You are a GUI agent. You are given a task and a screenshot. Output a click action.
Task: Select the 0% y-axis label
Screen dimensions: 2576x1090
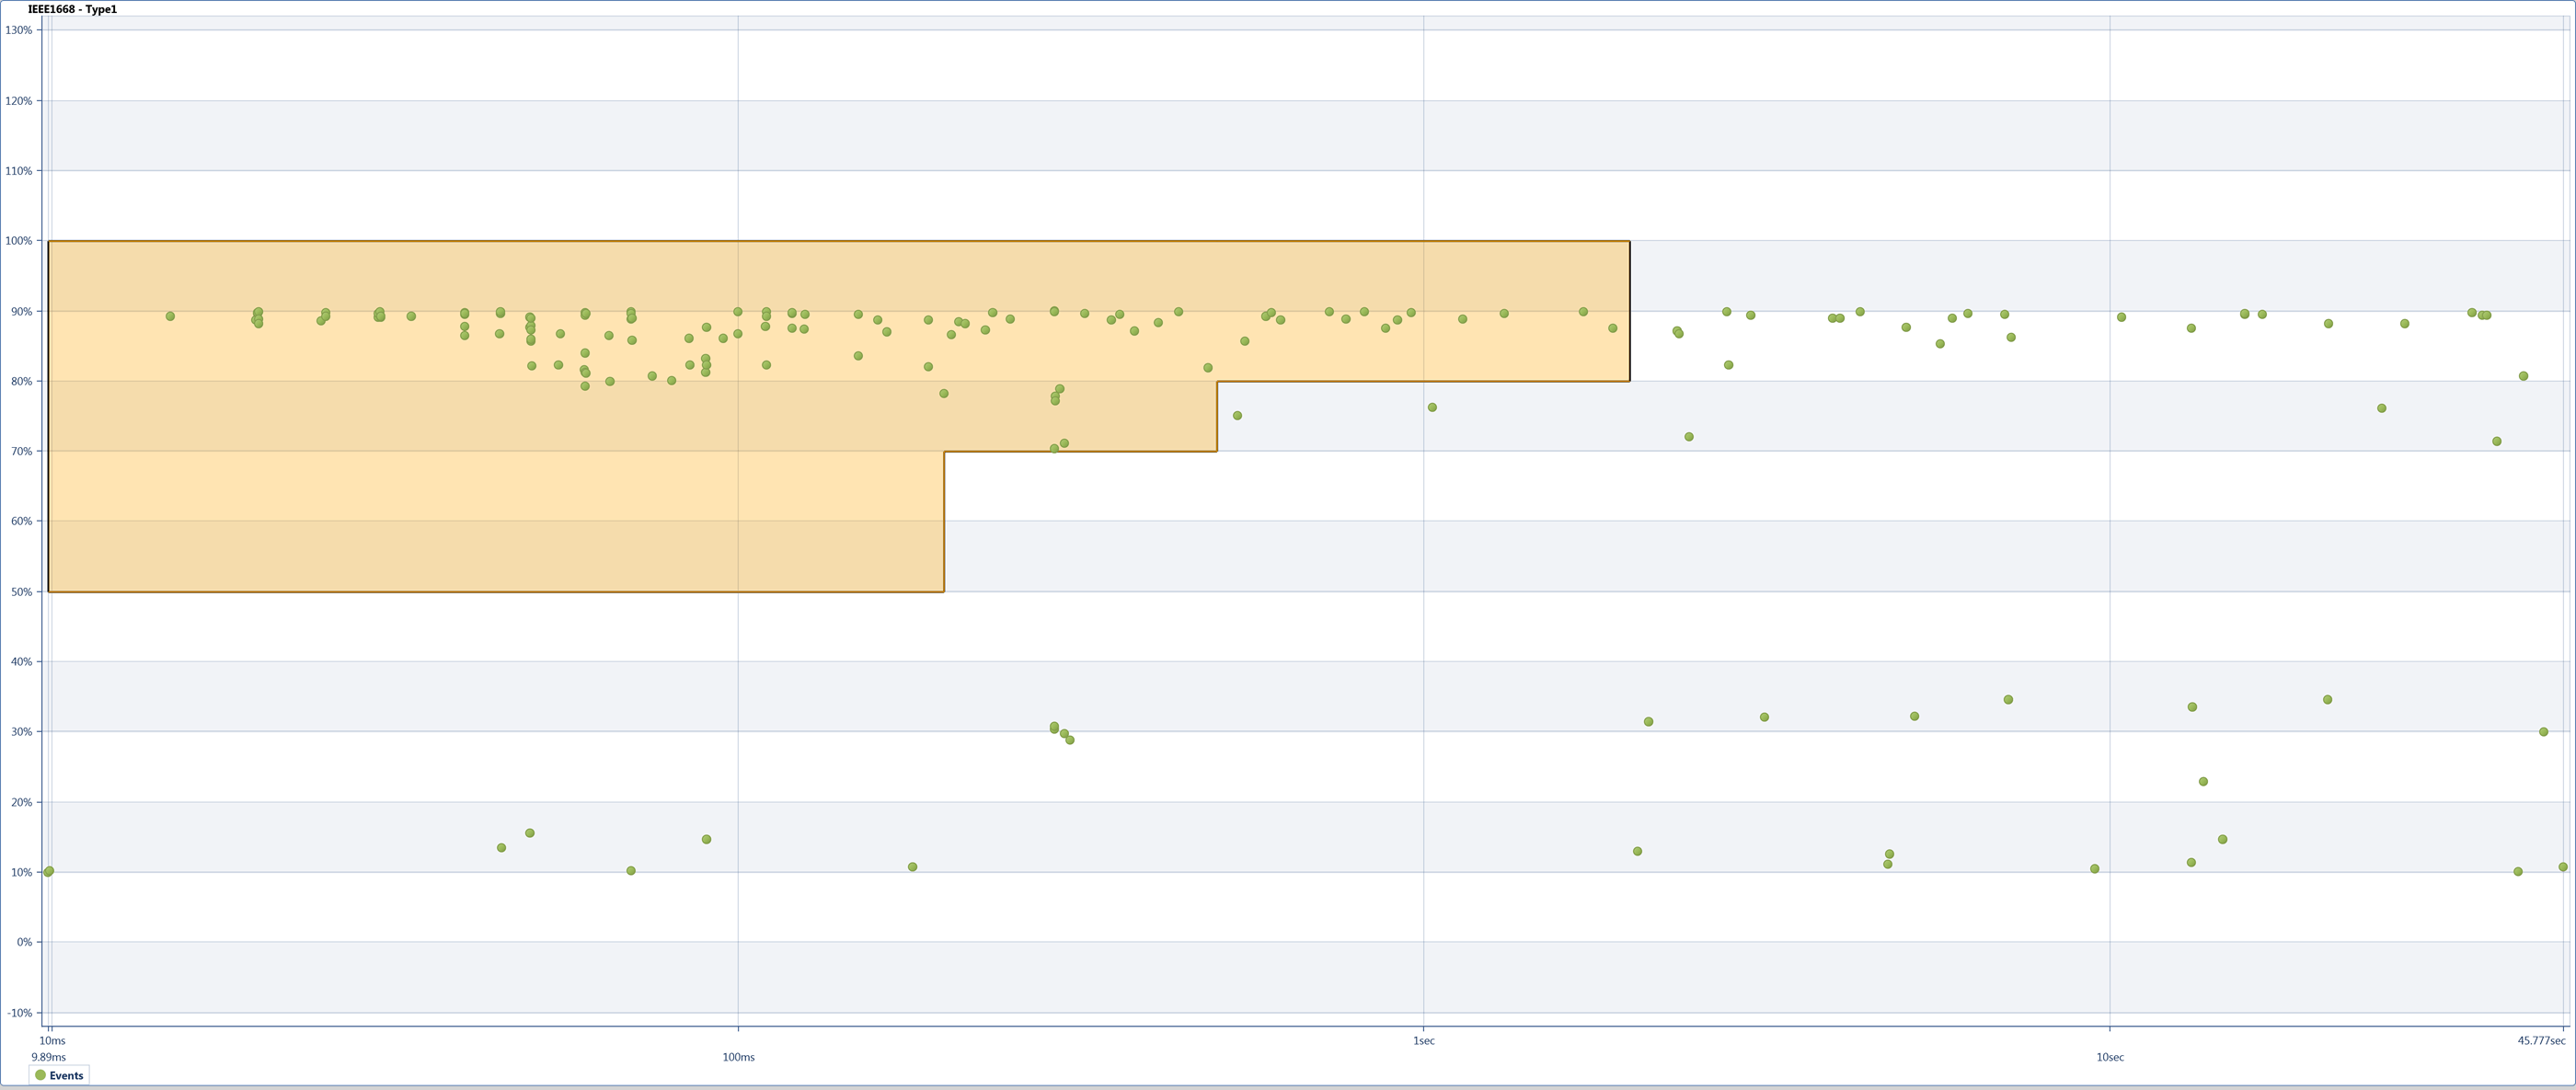point(24,942)
